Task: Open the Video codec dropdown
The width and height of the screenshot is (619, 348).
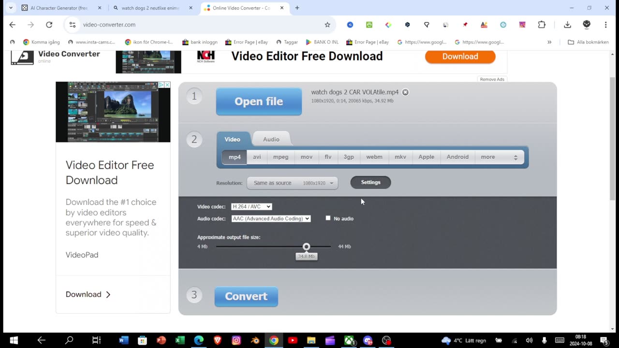Action: point(251,206)
